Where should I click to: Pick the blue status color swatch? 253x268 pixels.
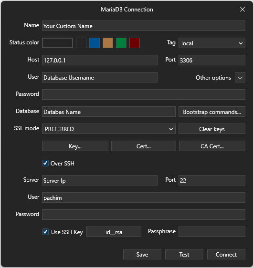95,43
